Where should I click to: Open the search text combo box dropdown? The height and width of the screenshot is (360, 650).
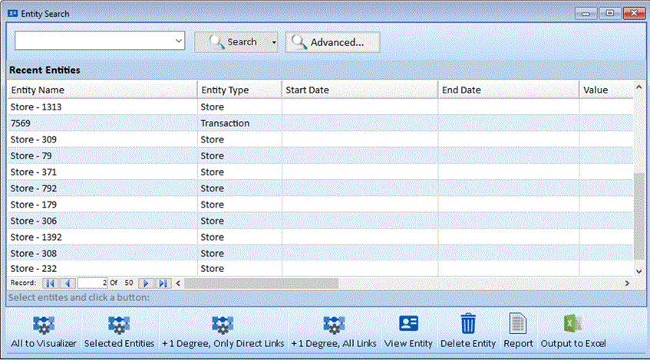(178, 41)
